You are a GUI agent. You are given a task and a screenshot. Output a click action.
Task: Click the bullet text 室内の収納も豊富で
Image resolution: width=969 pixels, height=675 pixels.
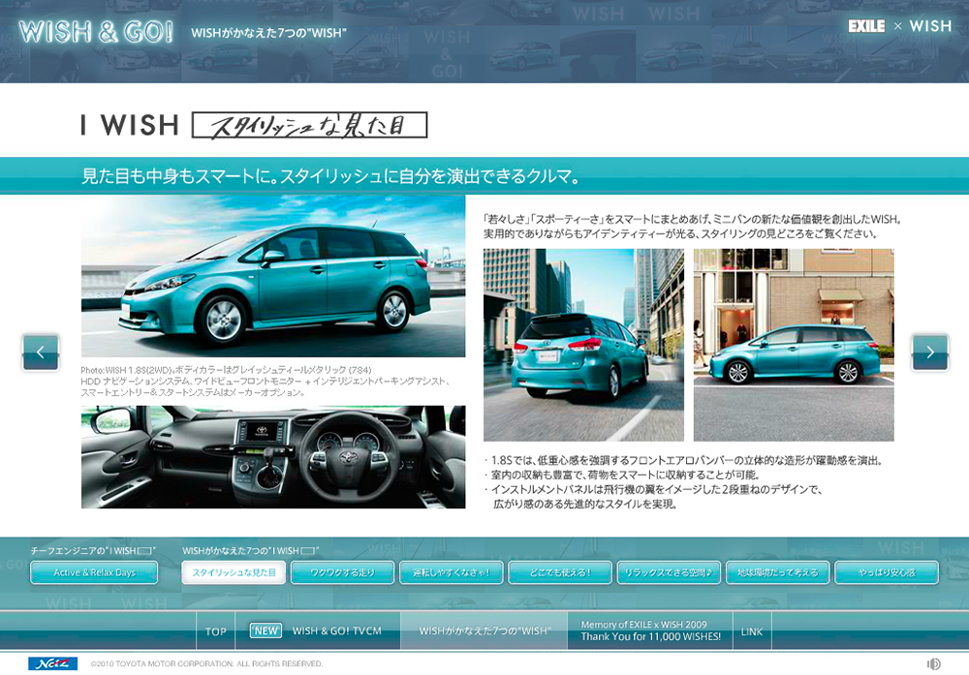pyautogui.click(x=622, y=475)
